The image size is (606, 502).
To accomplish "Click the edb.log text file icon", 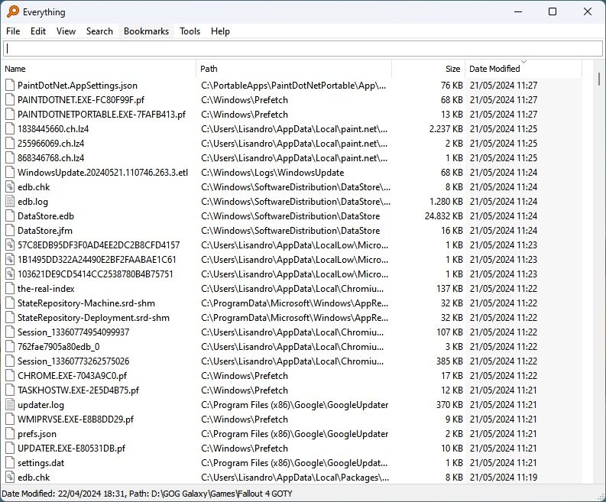I will [x=10, y=202].
